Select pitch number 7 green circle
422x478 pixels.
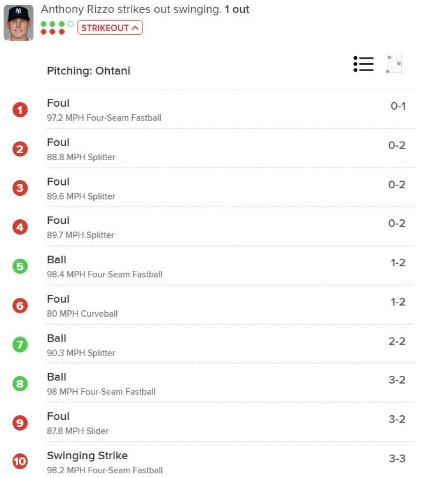coord(20,345)
